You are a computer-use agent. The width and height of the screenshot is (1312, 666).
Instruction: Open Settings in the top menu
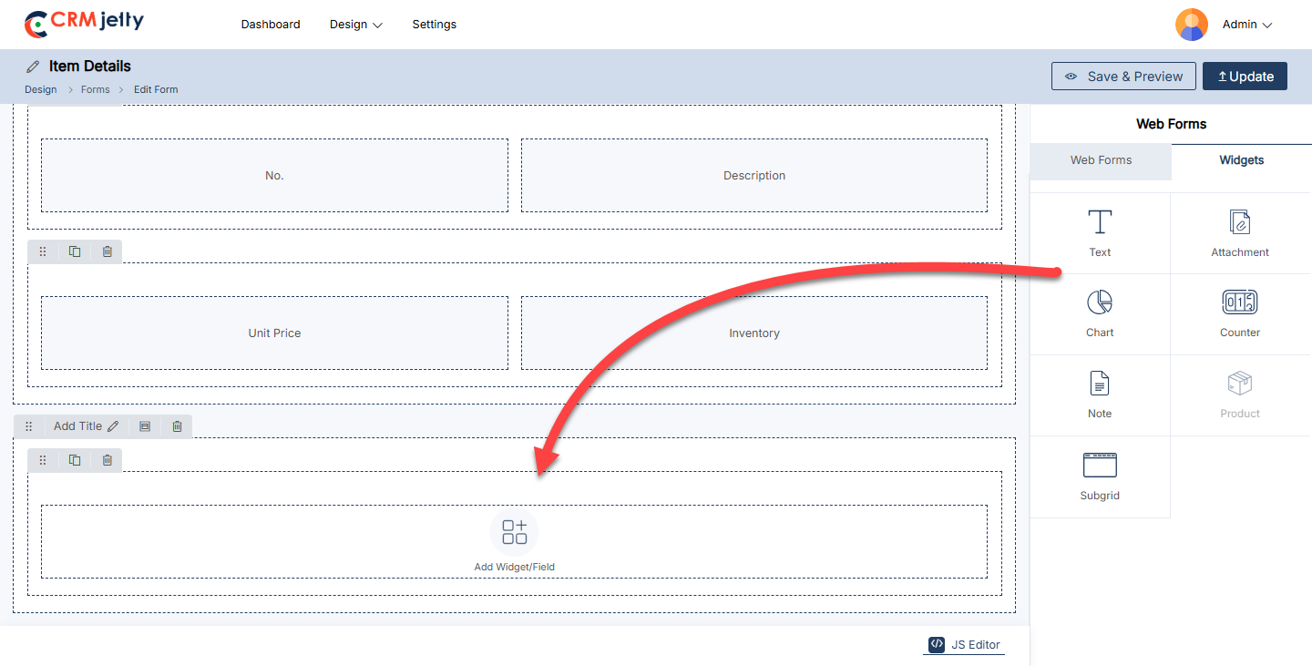[434, 25]
